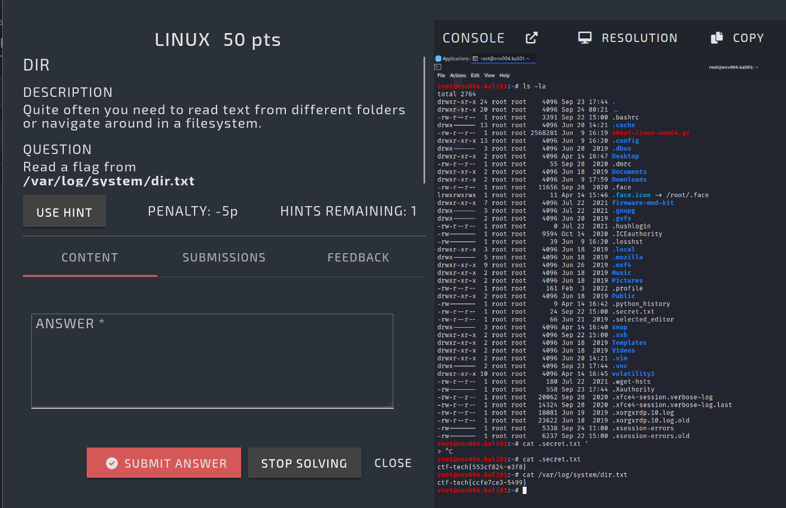Open console in new window icon
Viewport: 786px width, 508px height.
coord(531,38)
